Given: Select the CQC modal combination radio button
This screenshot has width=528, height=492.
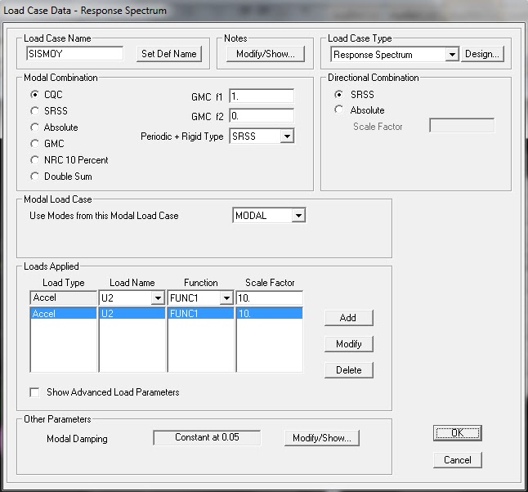Looking at the screenshot, I should pyautogui.click(x=34, y=95).
